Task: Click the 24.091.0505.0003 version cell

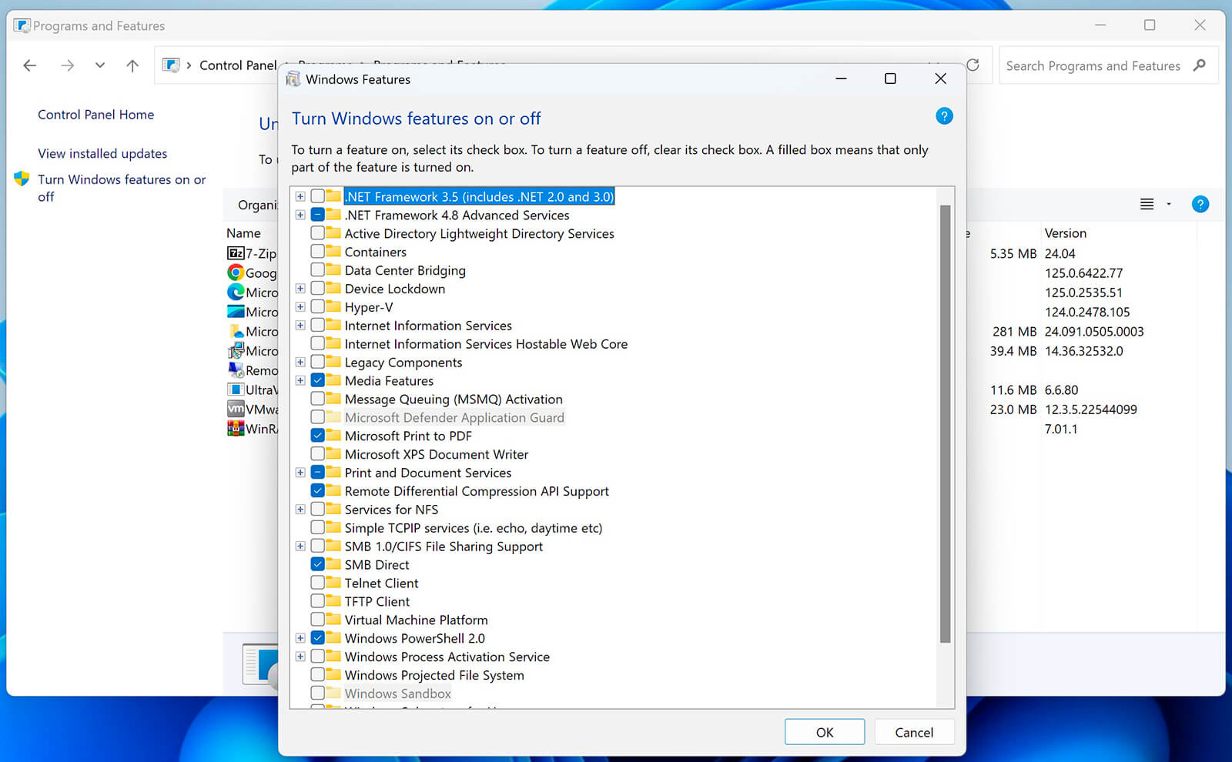Action: (x=1094, y=332)
